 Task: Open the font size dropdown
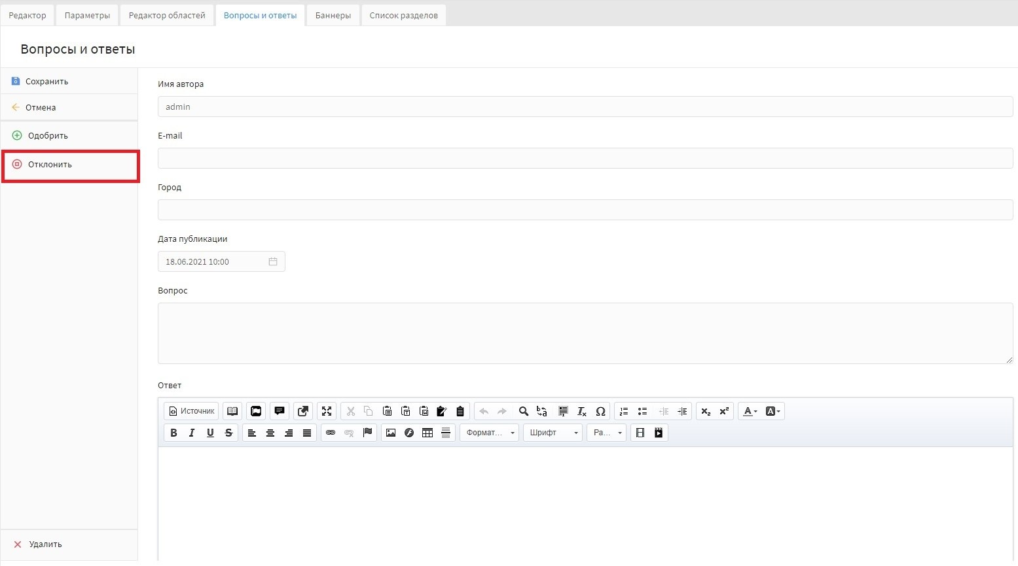(606, 433)
